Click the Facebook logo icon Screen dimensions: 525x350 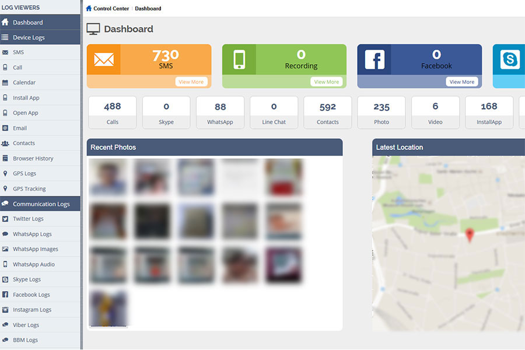374,60
